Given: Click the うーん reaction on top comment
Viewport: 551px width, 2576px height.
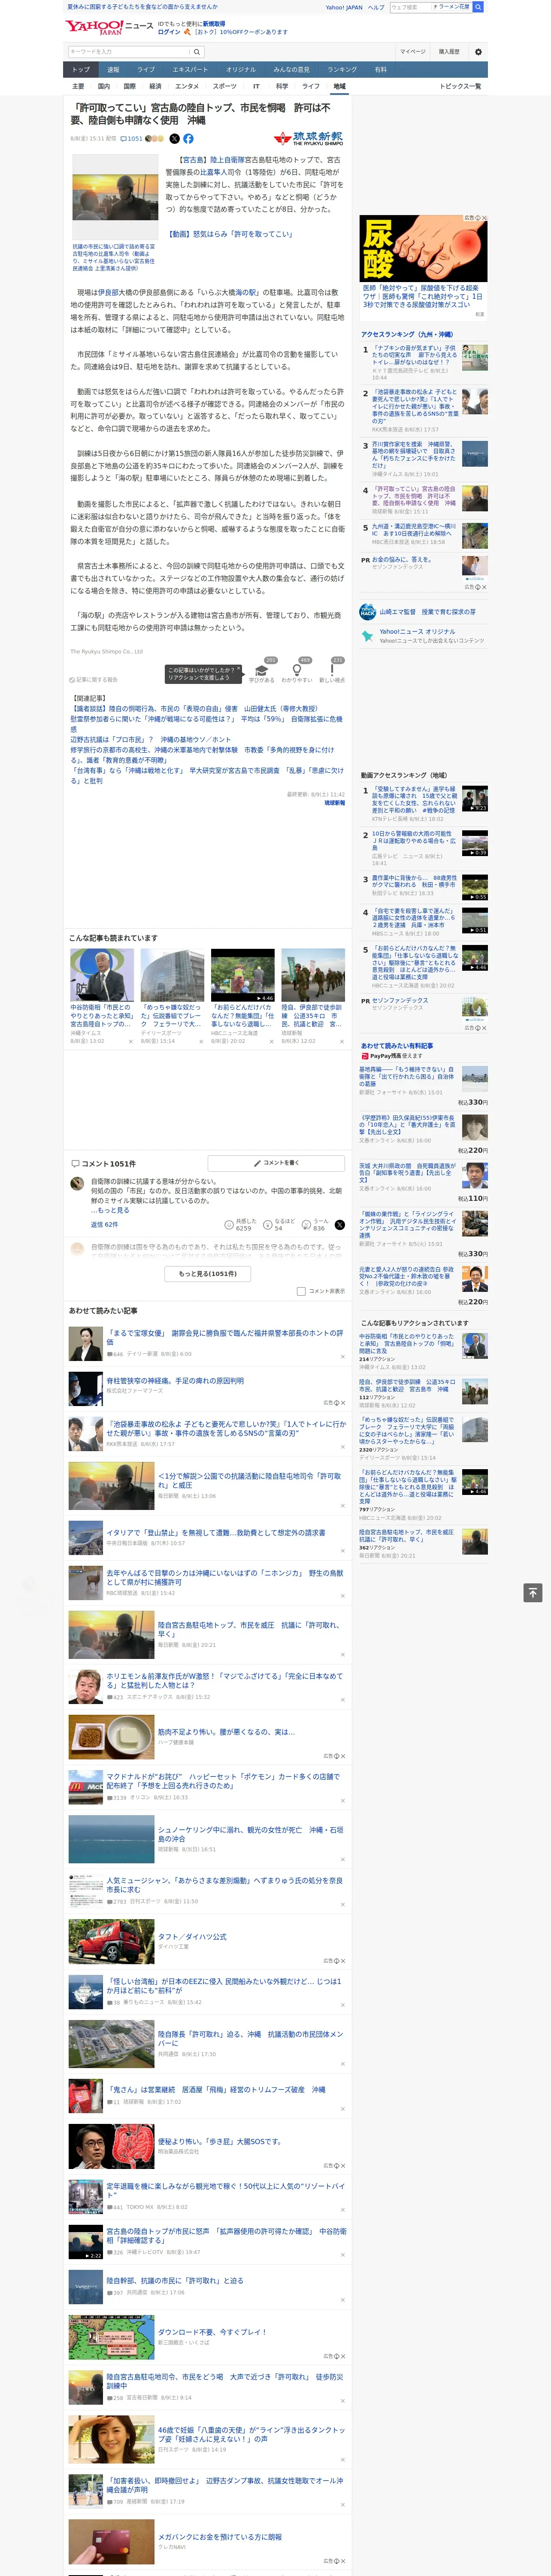Looking at the screenshot, I should pyautogui.click(x=307, y=1225).
